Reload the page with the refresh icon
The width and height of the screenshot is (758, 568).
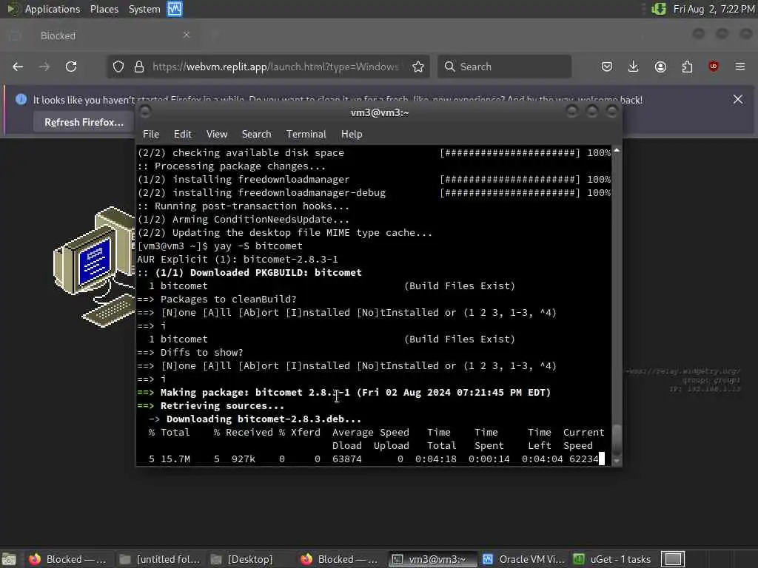pos(71,67)
